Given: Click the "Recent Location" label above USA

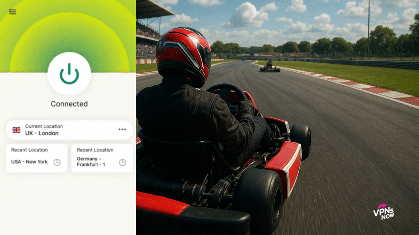Looking at the screenshot, I should point(29,150).
